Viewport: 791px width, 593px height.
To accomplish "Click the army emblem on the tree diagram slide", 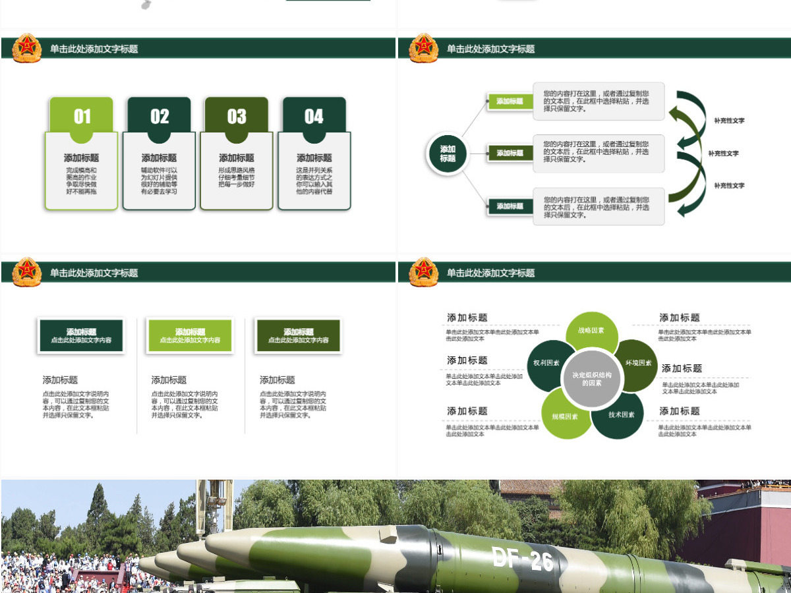I will [424, 48].
